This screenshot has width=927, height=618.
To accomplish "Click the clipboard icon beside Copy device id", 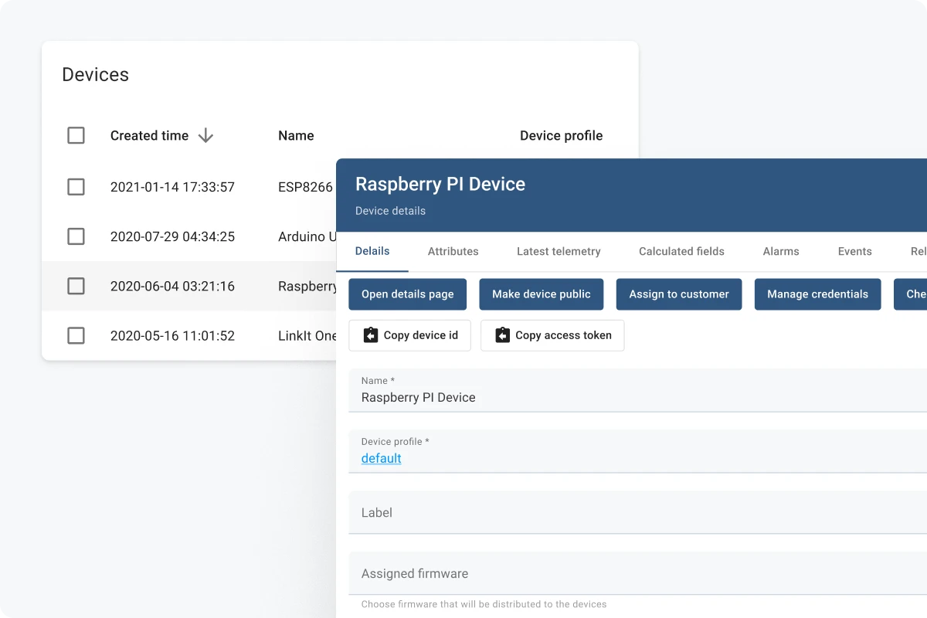I will point(371,335).
